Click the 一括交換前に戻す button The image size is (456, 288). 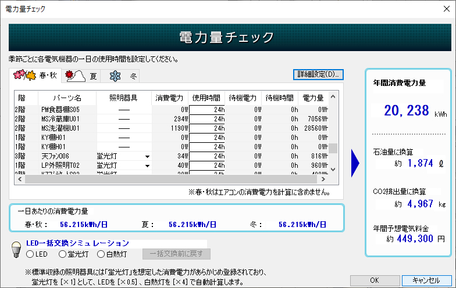click(x=176, y=254)
